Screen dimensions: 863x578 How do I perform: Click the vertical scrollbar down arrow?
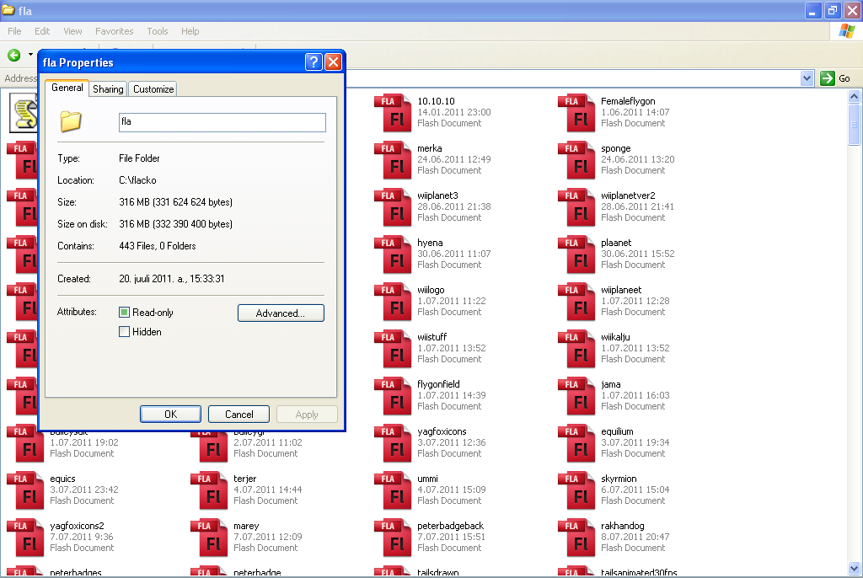[855, 568]
